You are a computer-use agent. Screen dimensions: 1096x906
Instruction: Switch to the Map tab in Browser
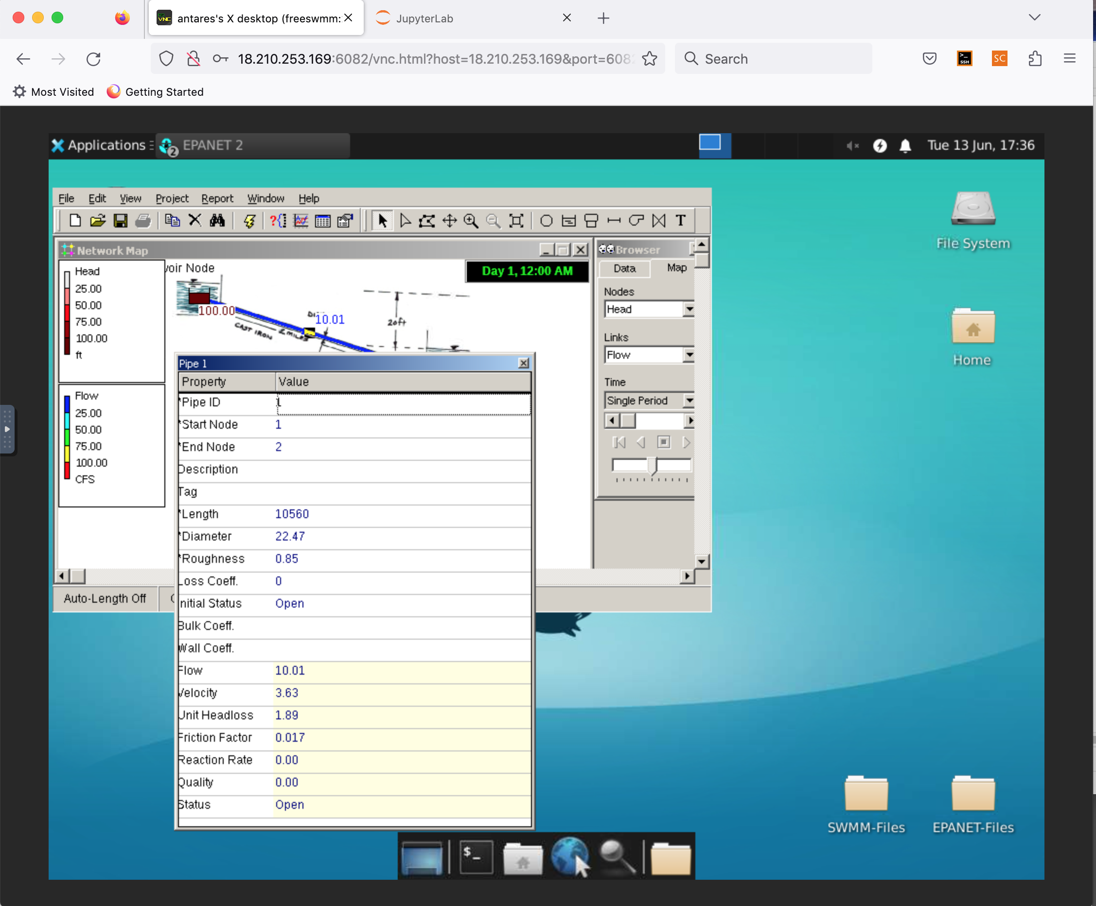coord(676,268)
